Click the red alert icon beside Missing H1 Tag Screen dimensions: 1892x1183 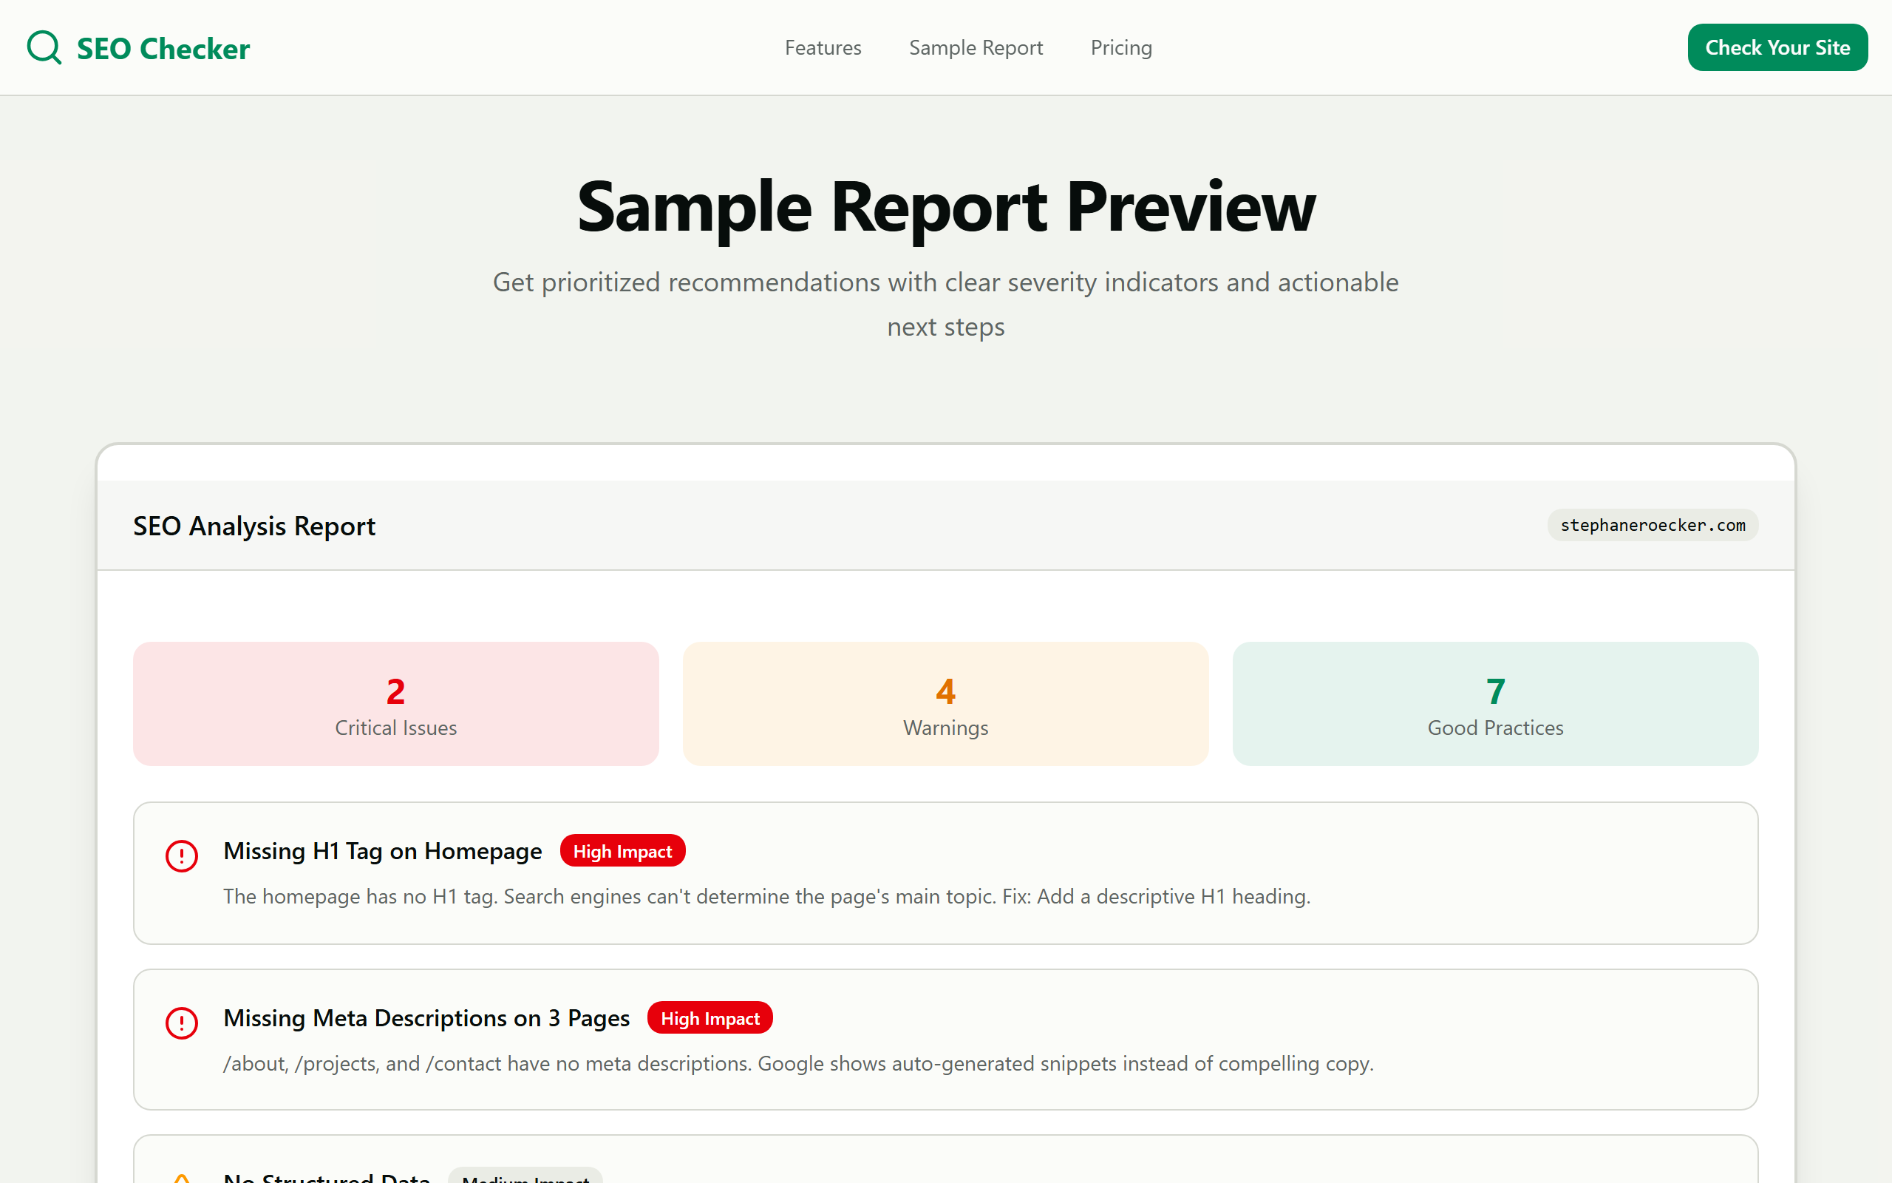180,856
